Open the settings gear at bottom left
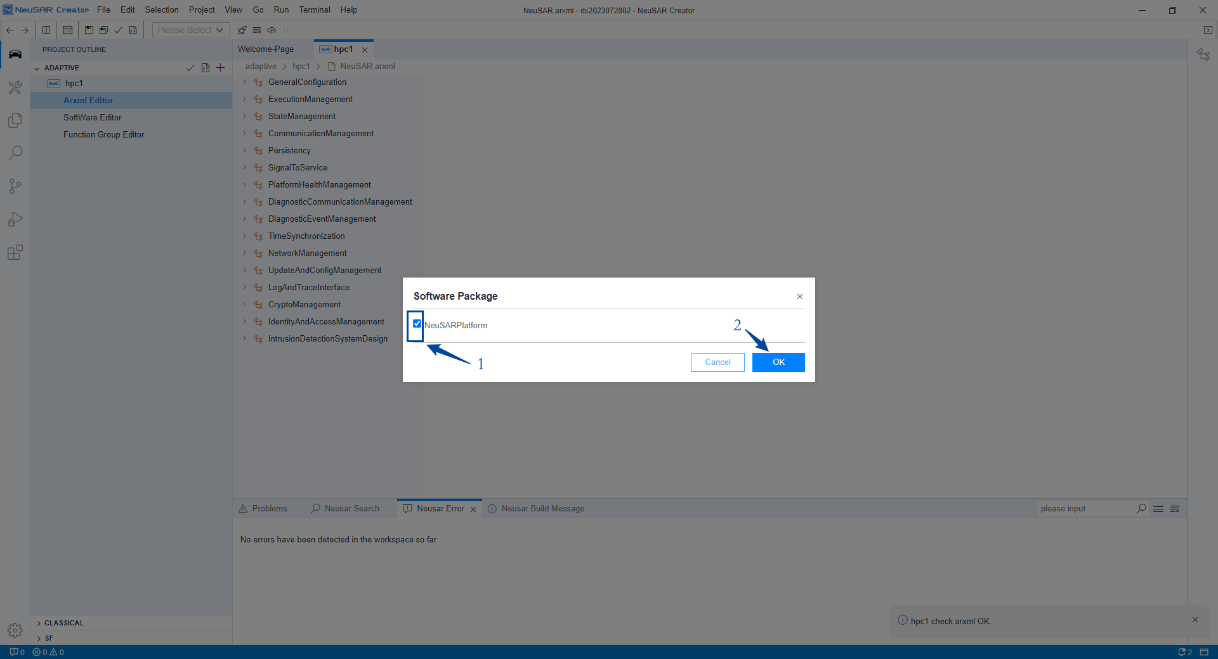The image size is (1218, 659). (x=15, y=630)
